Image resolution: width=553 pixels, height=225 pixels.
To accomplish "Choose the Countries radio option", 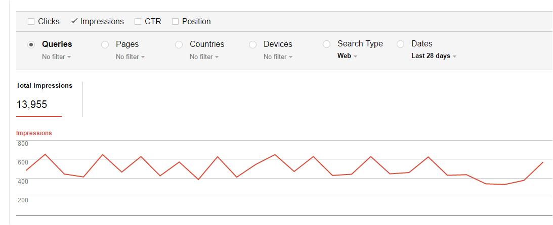I will 179,44.
